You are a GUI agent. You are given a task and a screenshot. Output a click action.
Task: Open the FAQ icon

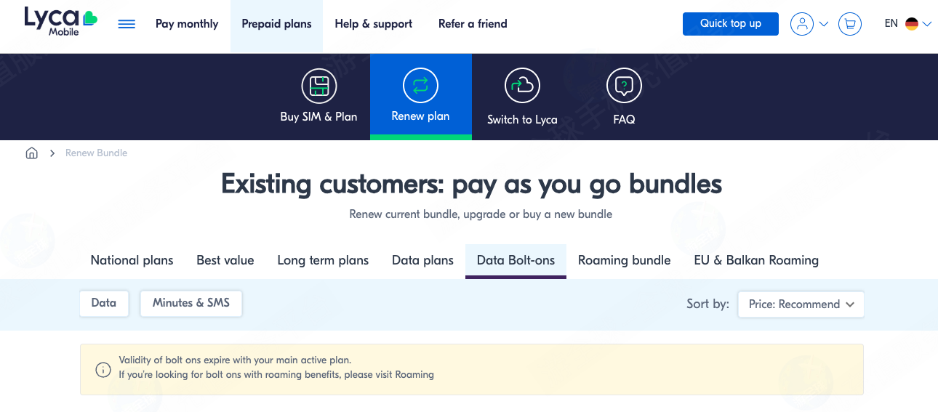tap(624, 86)
